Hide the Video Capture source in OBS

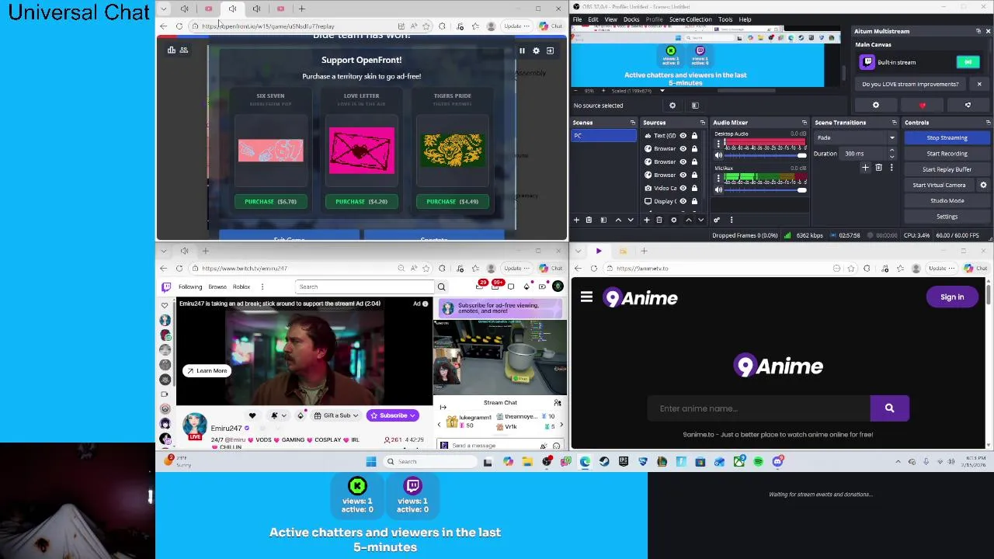tap(683, 188)
